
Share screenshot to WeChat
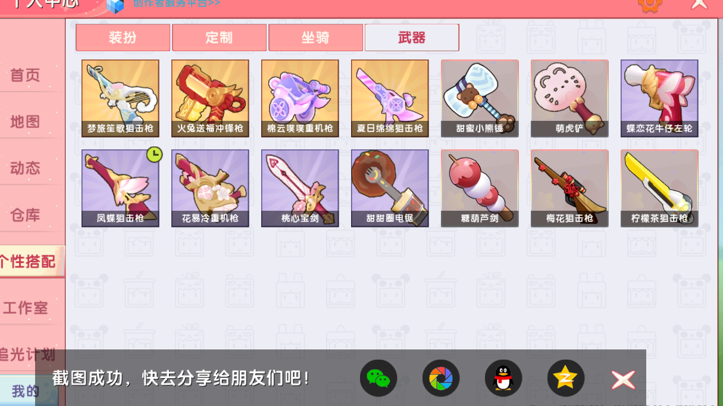(x=378, y=378)
